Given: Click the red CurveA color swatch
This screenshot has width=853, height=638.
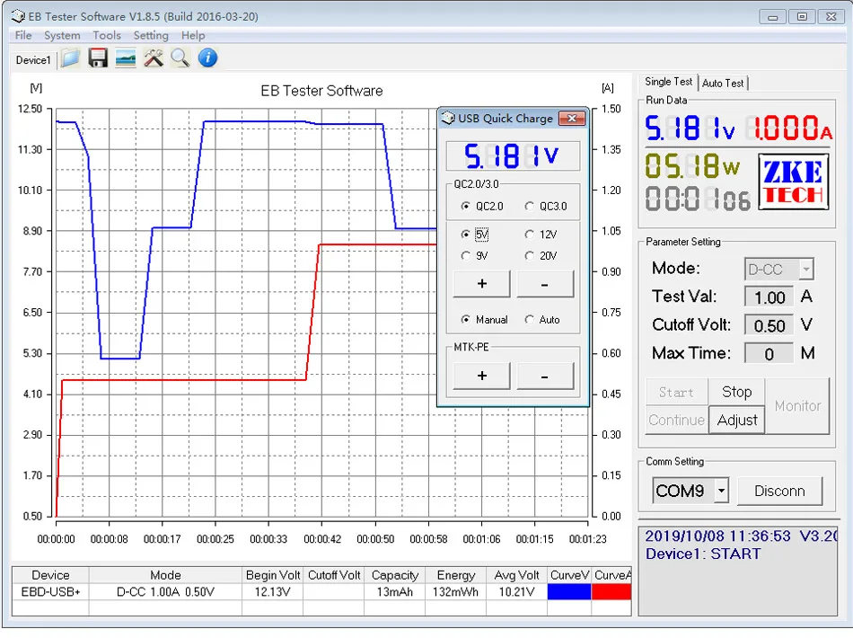Looking at the screenshot, I should [x=611, y=592].
